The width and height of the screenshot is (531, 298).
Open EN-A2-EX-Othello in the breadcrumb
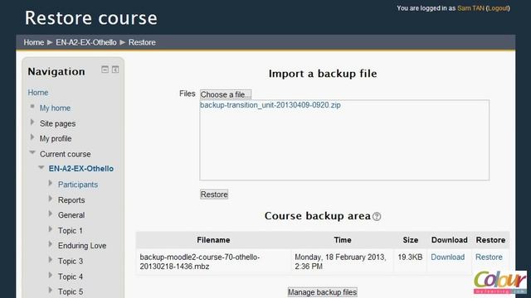point(86,42)
